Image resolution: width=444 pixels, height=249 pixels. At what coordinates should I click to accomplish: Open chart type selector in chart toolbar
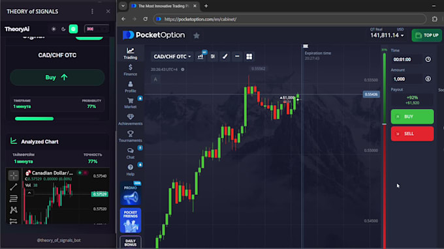(x=200, y=57)
